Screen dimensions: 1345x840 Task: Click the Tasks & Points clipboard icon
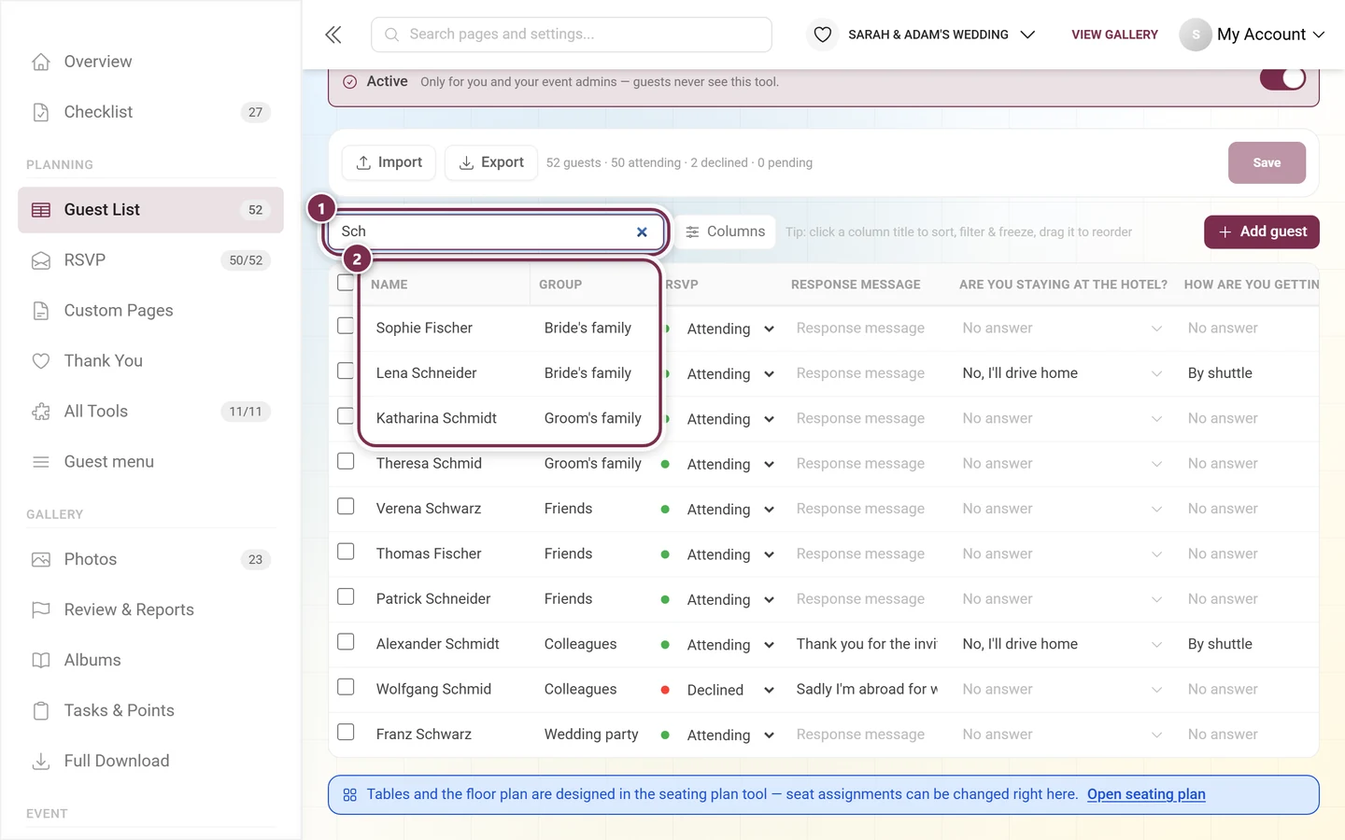click(41, 711)
